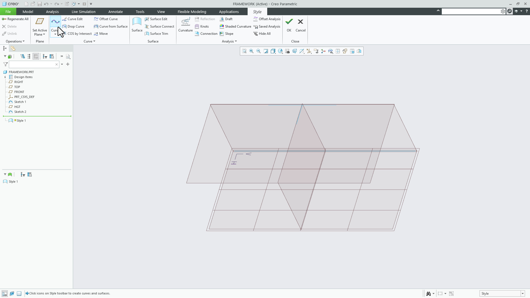Viewport: 530px width, 298px height.
Task: Click the Knots analysis icon
Action: (202, 26)
